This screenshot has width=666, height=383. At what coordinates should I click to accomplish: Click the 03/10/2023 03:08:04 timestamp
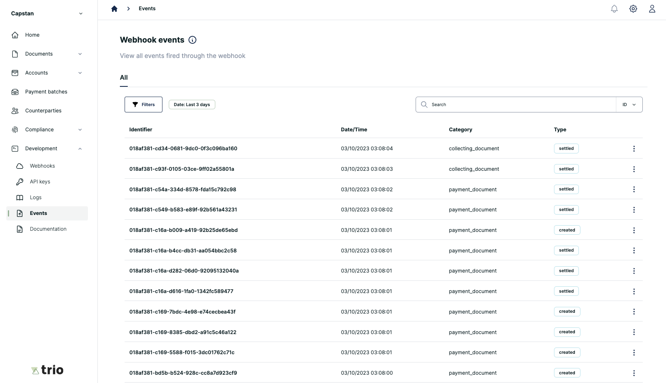pyautogui.click(x=367, y=149)
